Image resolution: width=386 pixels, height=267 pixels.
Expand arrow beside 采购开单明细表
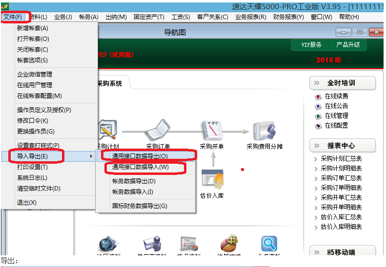(x=316, y=208)
